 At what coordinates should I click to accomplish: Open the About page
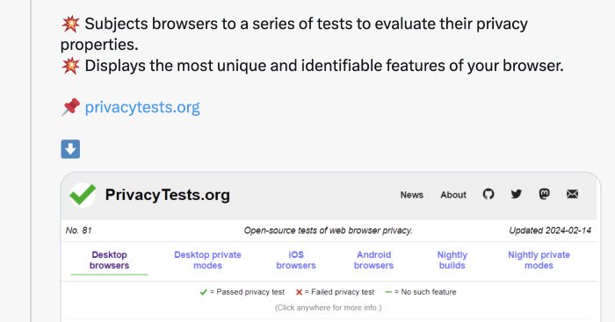[453, 195]
